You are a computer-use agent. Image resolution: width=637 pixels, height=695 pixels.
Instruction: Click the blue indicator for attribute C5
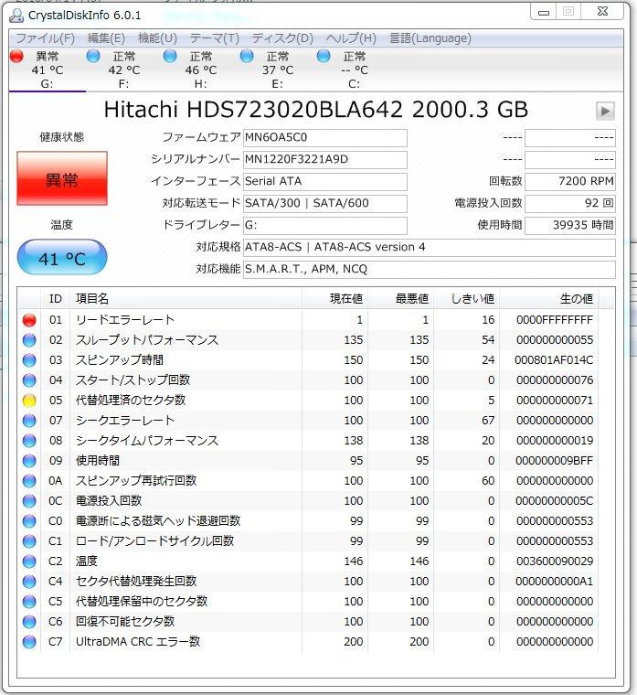[x=29, y=602]
